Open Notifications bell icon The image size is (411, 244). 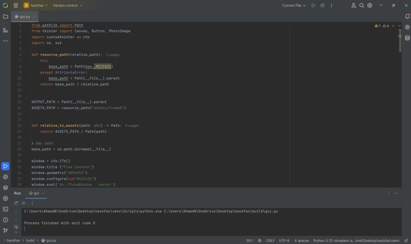(x=407, y=16)
